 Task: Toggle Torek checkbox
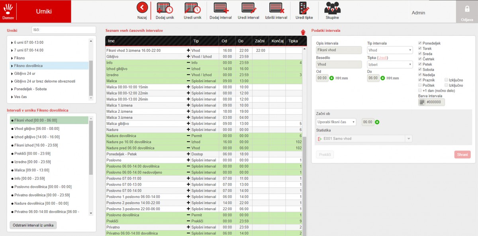coord(420,48)
